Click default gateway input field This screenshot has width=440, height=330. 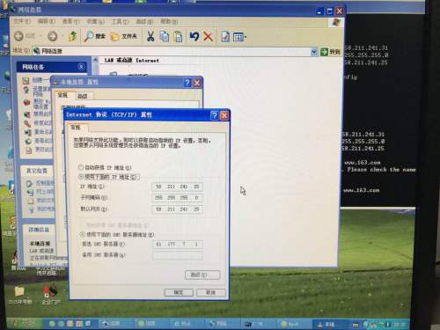click(x=178, y=209)
